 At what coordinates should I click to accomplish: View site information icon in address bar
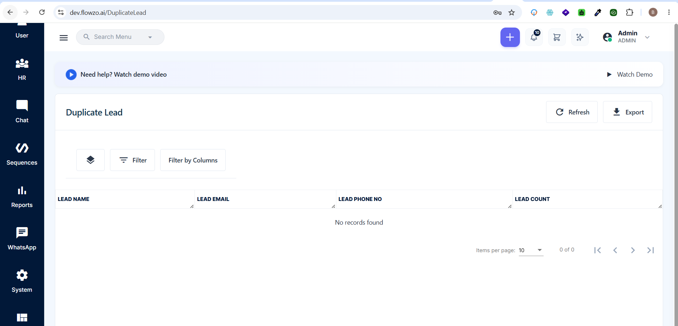(x=61, y=12)
